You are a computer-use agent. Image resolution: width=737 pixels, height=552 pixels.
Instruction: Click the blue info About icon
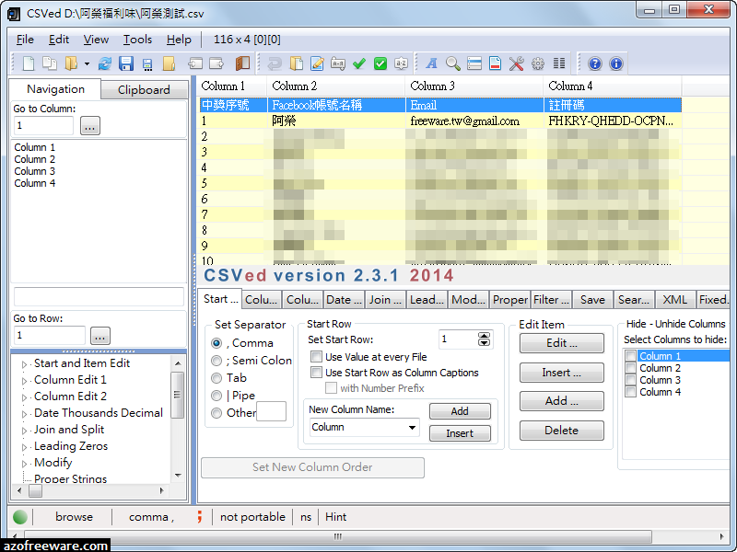pos(615,63)
